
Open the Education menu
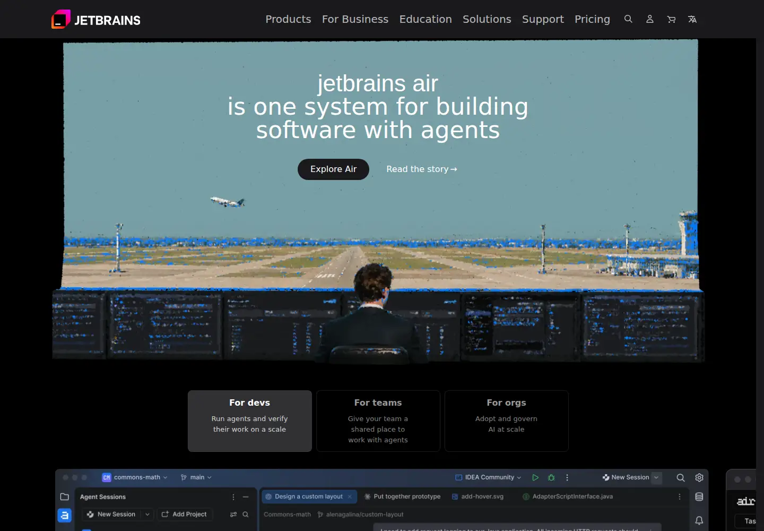pos(426,19)
